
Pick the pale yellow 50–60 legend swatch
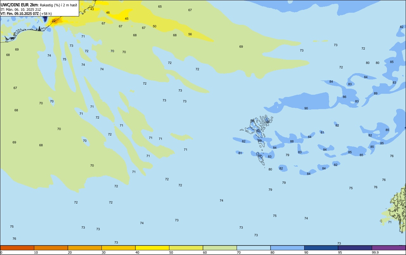186,248
